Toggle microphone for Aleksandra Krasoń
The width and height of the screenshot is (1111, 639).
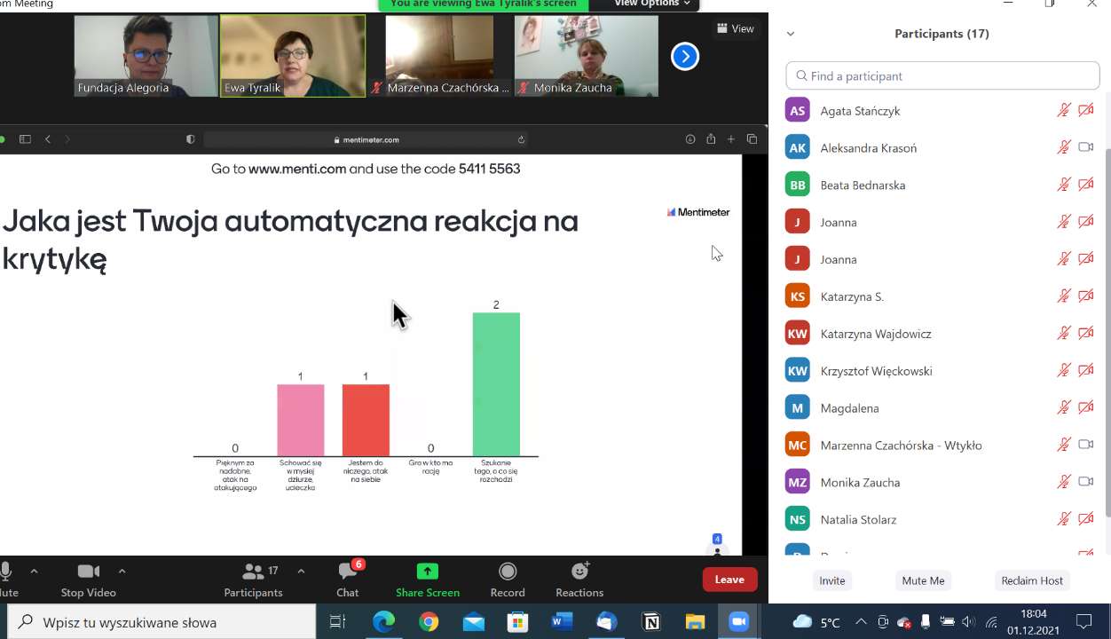tap(1063, 147)
